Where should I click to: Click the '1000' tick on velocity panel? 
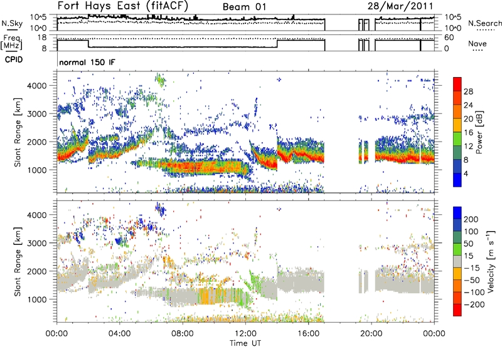(x=37, y=299)
